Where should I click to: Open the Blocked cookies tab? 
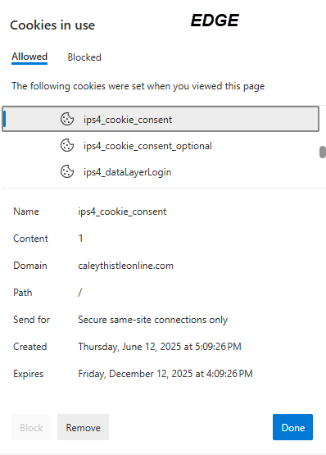click(x=84, y=57)
